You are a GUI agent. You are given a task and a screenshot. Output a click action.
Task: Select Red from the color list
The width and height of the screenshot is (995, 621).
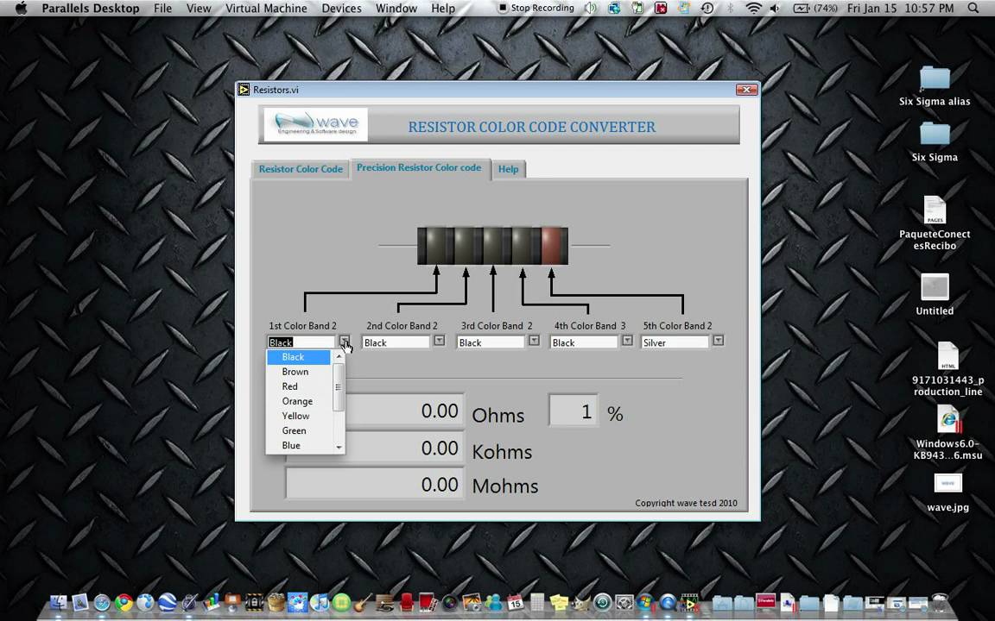coord(290,386)
